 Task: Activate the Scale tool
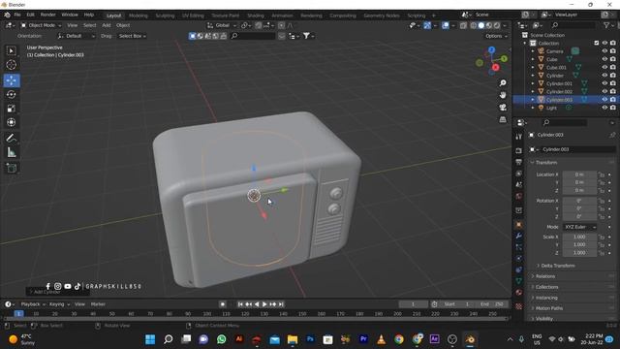[11, 109]
